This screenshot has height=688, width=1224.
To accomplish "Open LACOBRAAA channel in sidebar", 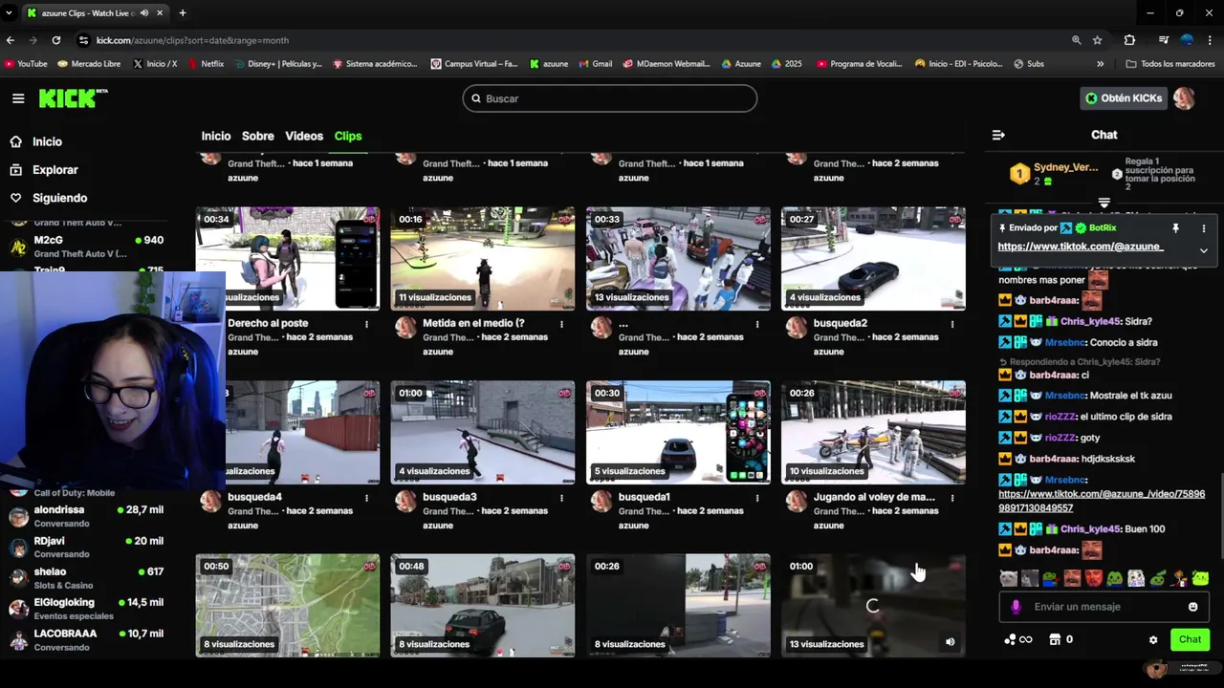I will tap(86, 640).
